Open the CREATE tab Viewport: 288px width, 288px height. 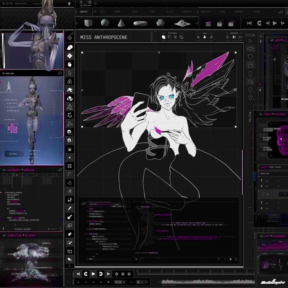tap(84, 12)
